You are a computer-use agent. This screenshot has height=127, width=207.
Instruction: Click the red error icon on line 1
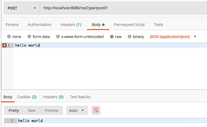[x=4, y=45]
